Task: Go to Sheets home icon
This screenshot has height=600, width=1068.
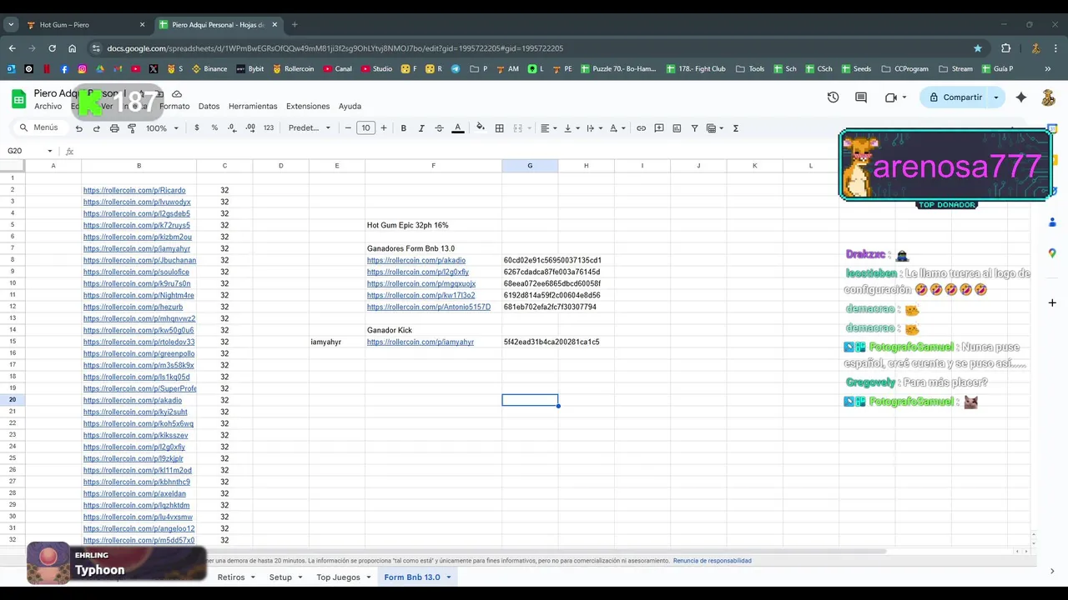Action: pyautogui.click(x=18, y=99)
